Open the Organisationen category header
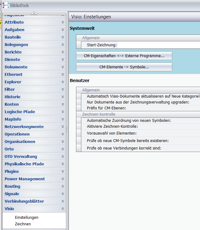 pyautogui.click(x=34, y=142)
